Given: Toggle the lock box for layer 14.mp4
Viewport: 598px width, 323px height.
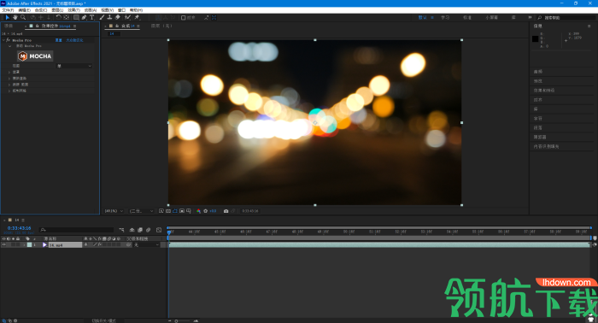Looking at the screenshot, I should click(x=18, y=245).
